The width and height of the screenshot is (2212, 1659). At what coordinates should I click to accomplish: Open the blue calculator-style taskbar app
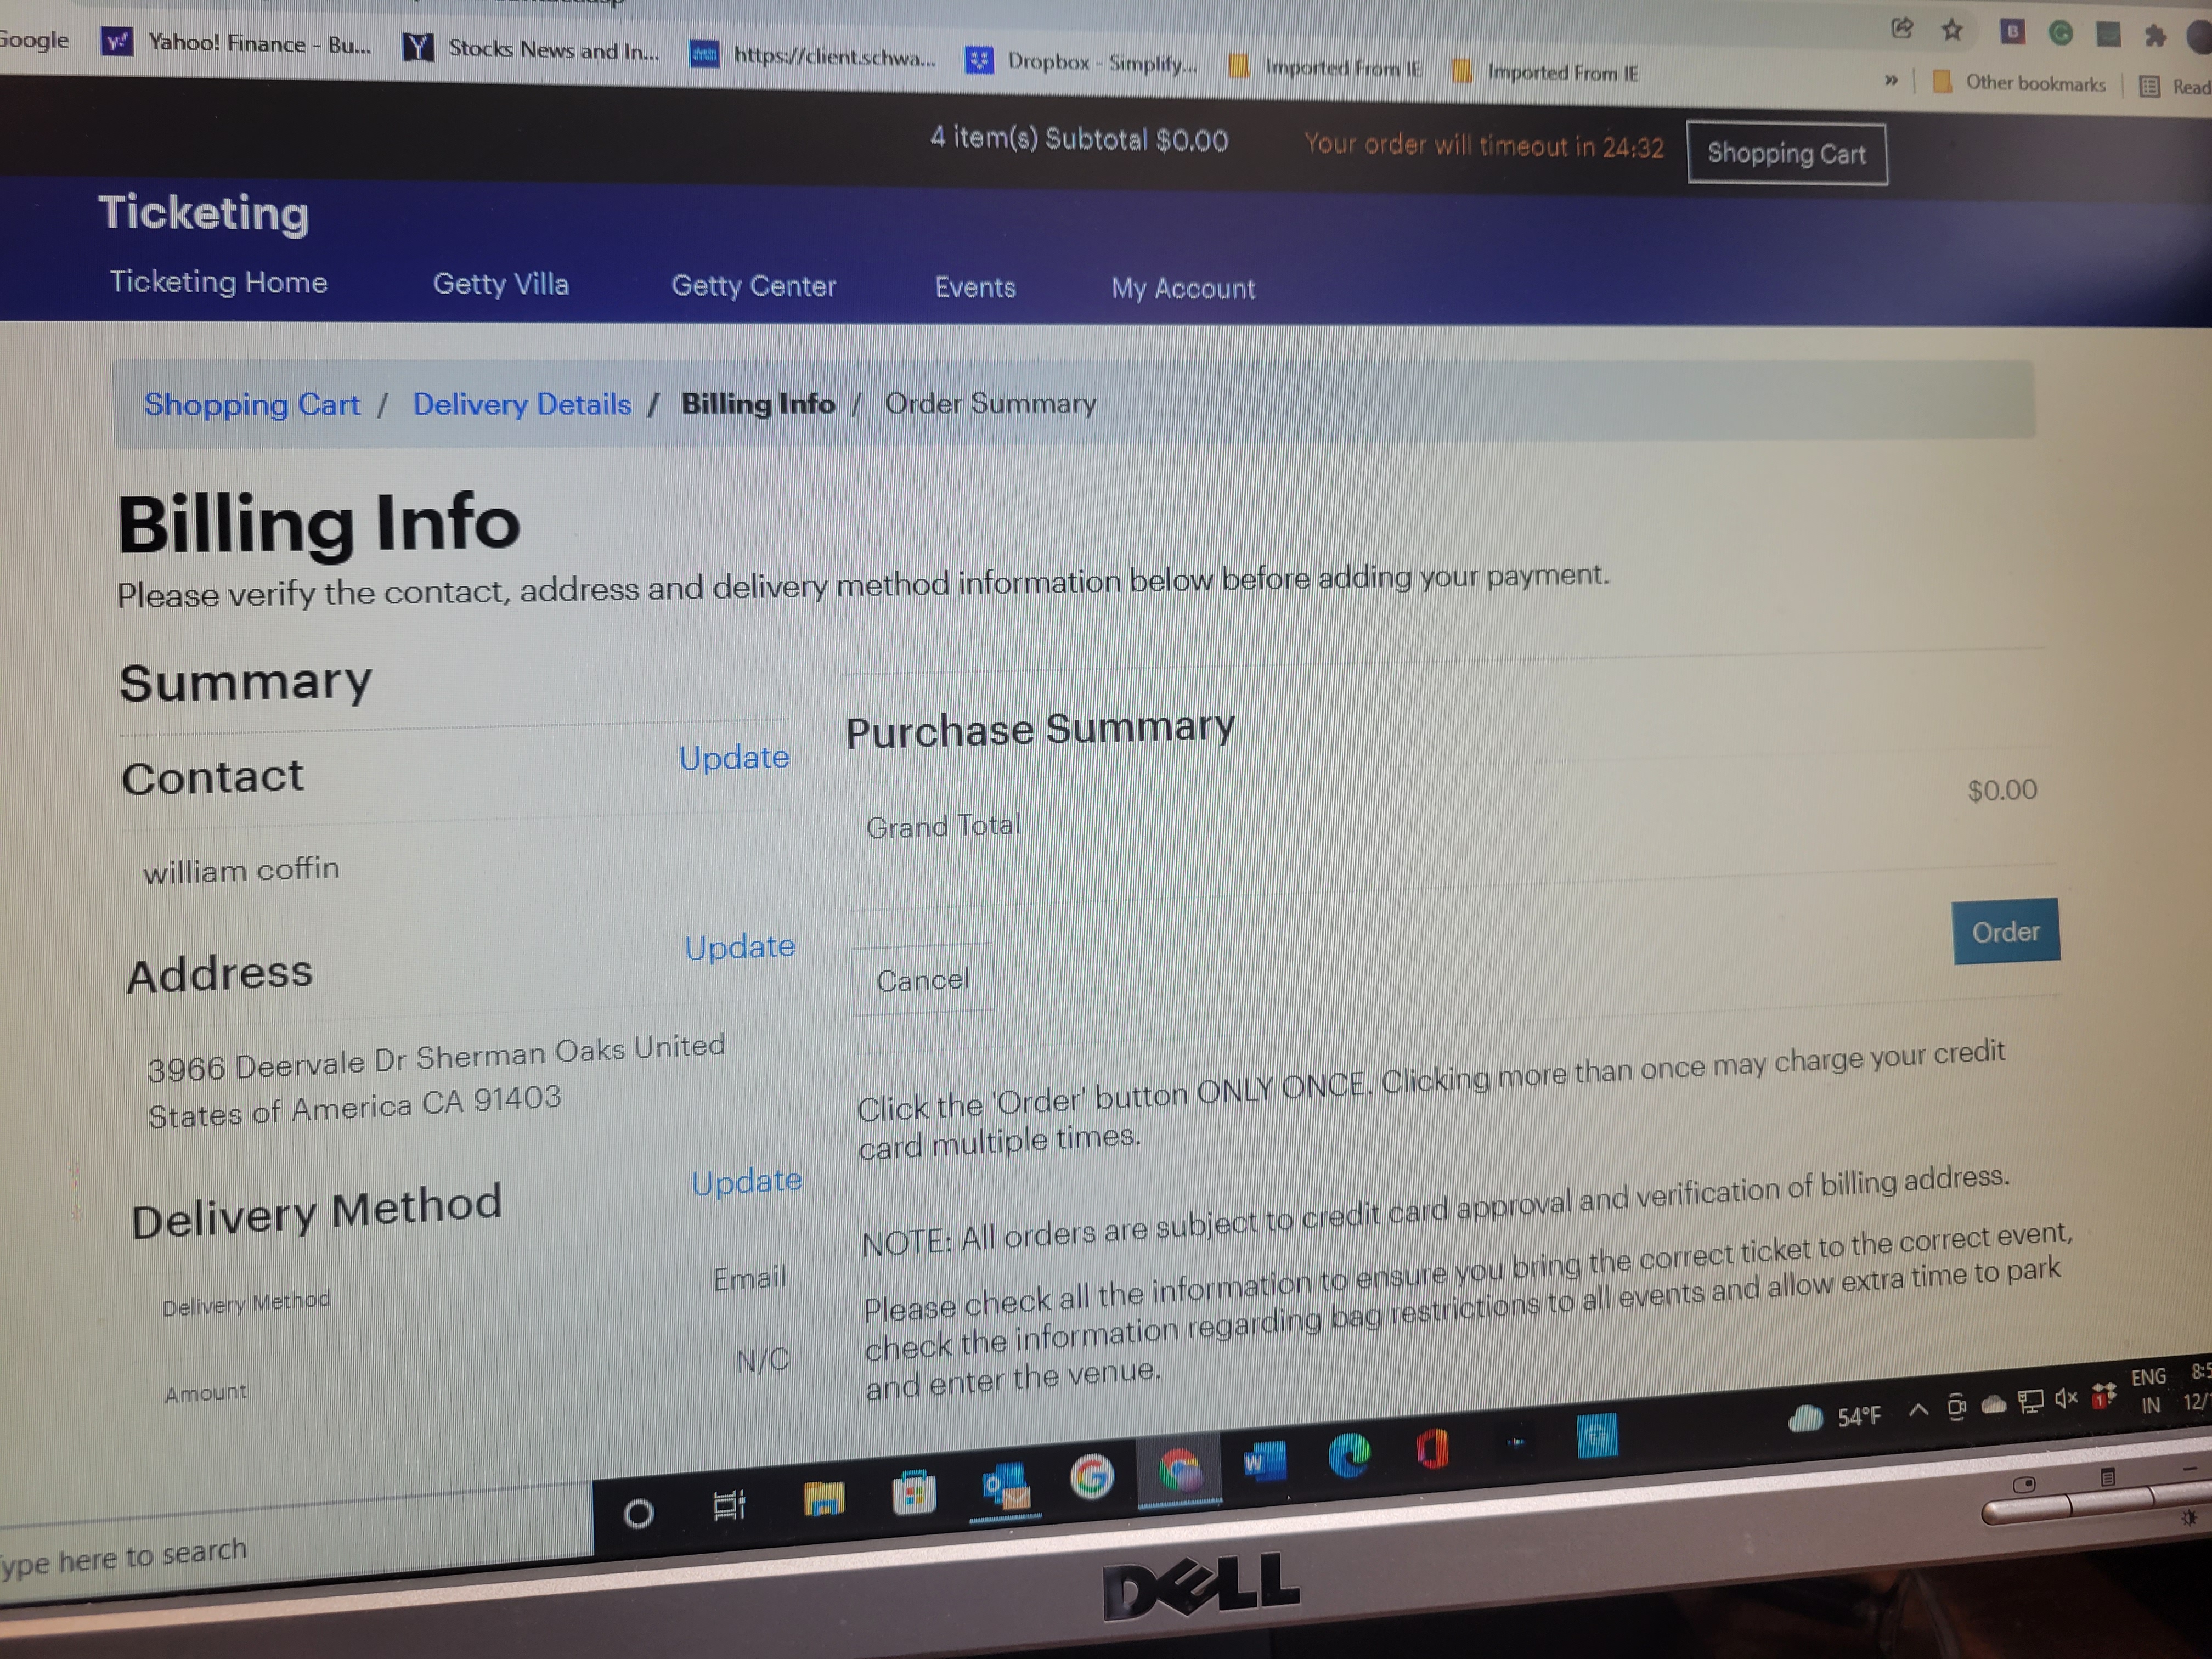pos(1597,1437)
